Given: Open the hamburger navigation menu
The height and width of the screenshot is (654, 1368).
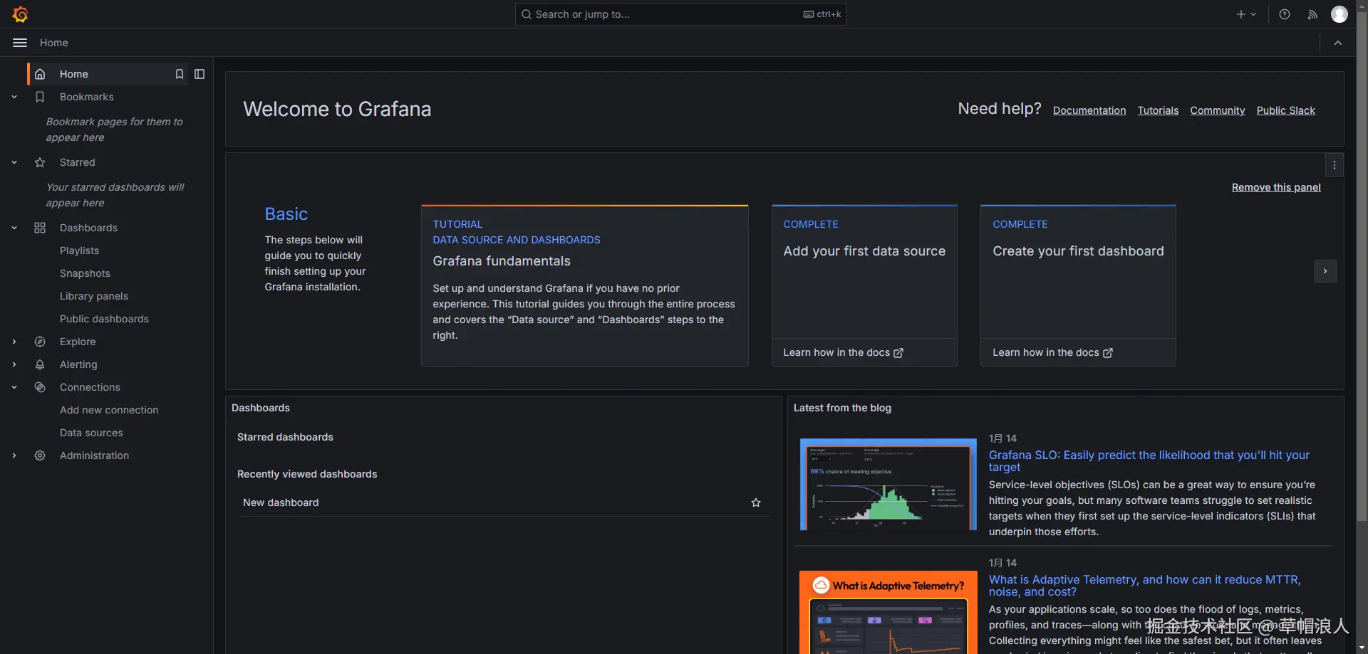Looking at the screenshot, I should (x=20, y=43).
